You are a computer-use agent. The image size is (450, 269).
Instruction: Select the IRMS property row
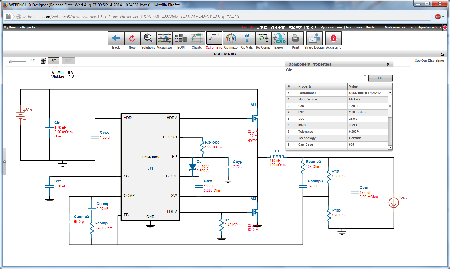tap(337, 125)
